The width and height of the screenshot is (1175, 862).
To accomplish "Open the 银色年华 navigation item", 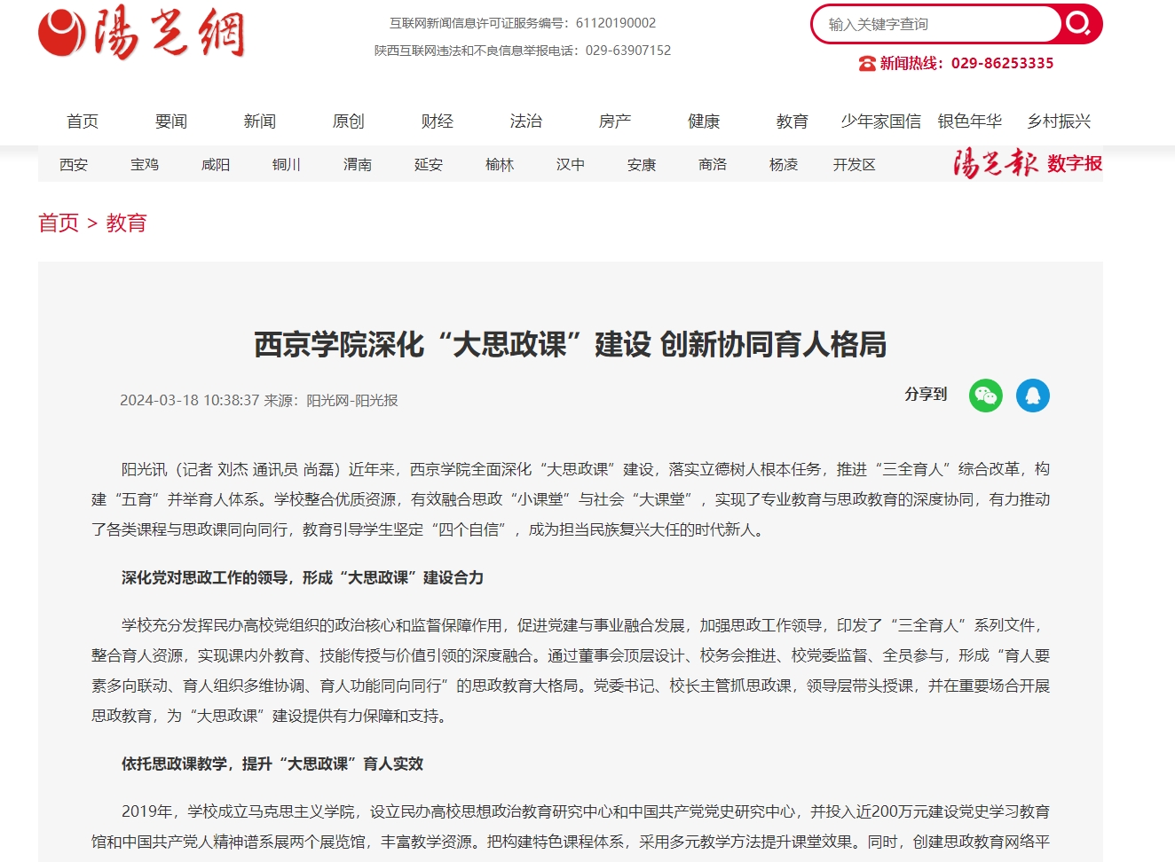I will 970,121.
